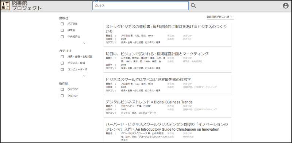Screen dimensions: 292x143
Task: Open the user account icon
Action: pyautogui.click(x=285, y=6)
